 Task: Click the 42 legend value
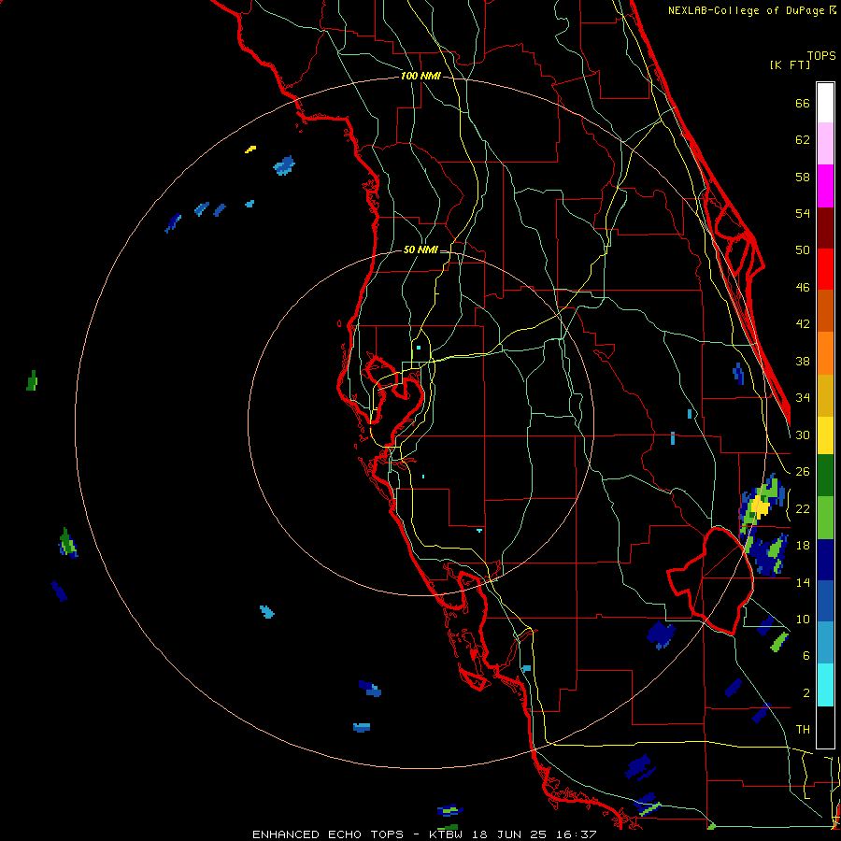[x=803, y=324]
